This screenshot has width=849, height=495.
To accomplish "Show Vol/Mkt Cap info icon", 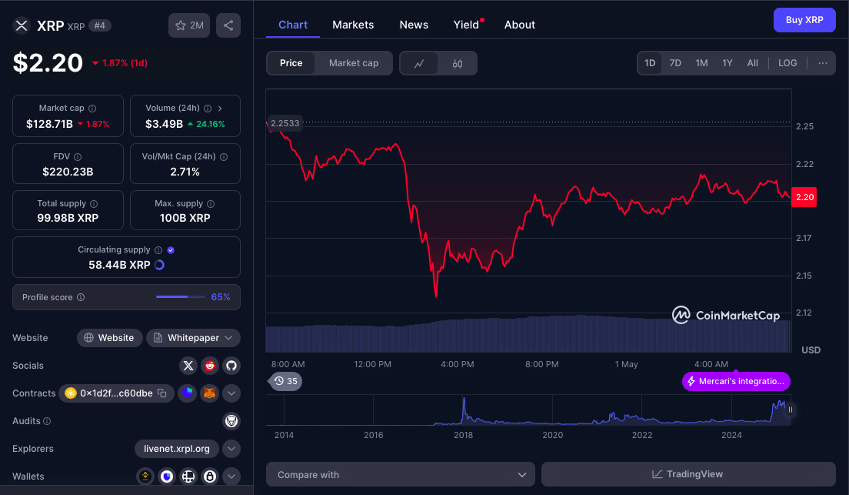I will click(x=224, y=157).
